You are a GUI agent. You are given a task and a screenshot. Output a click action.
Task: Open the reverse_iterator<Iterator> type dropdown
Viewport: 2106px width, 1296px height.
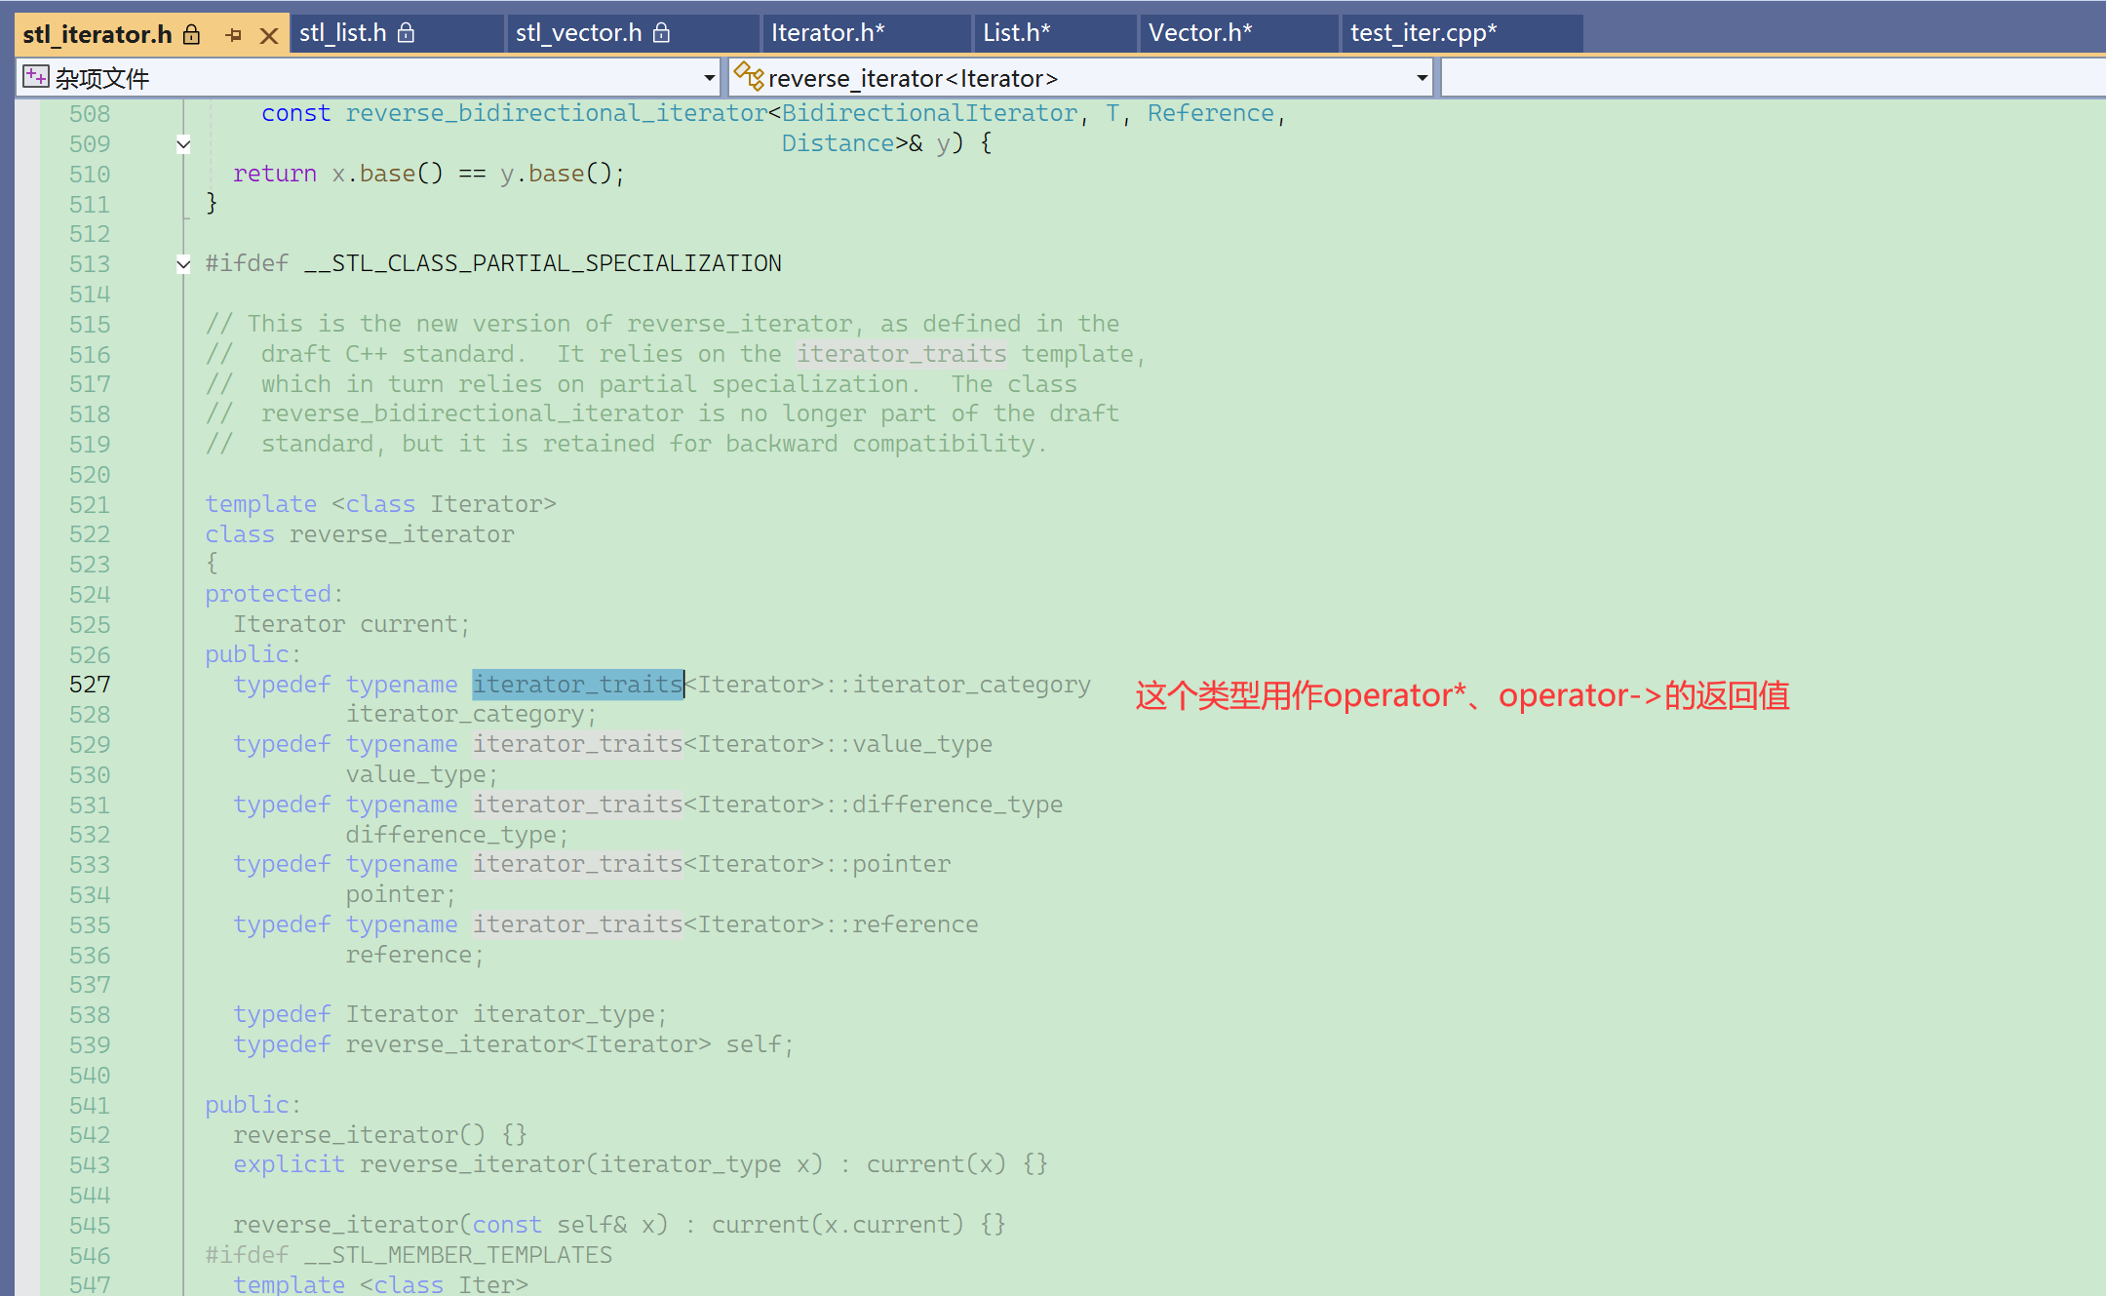pyautogui.click(x=1422, y=77)
